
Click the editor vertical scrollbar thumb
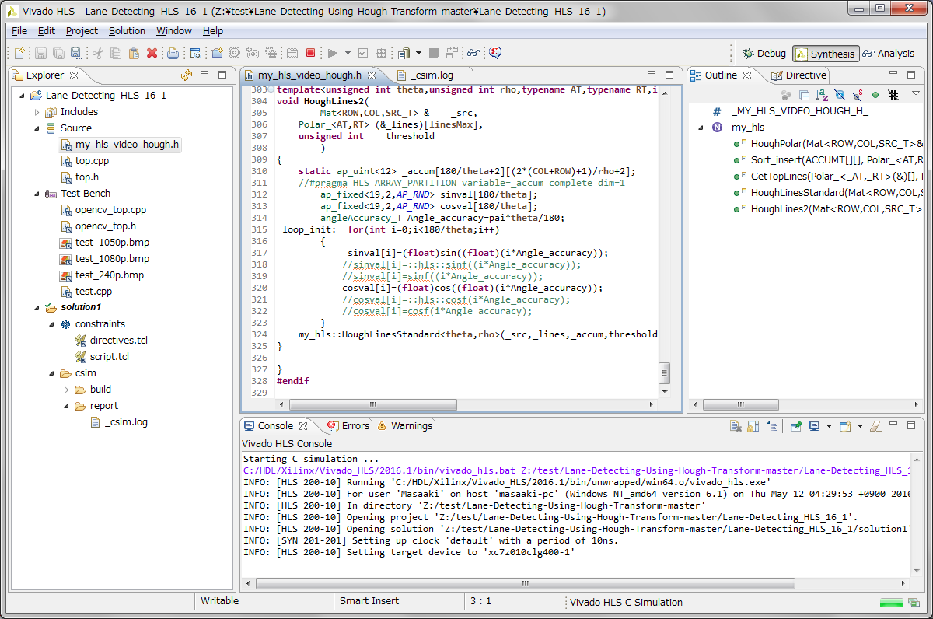[x=664, y=372]
